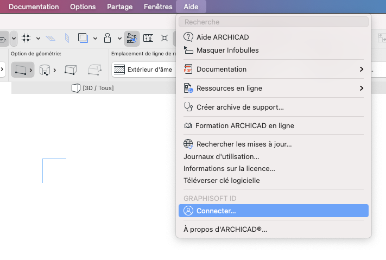Open the dropdown beside the padlock icon
Viewport: 386px width, 260px height.
119,39
